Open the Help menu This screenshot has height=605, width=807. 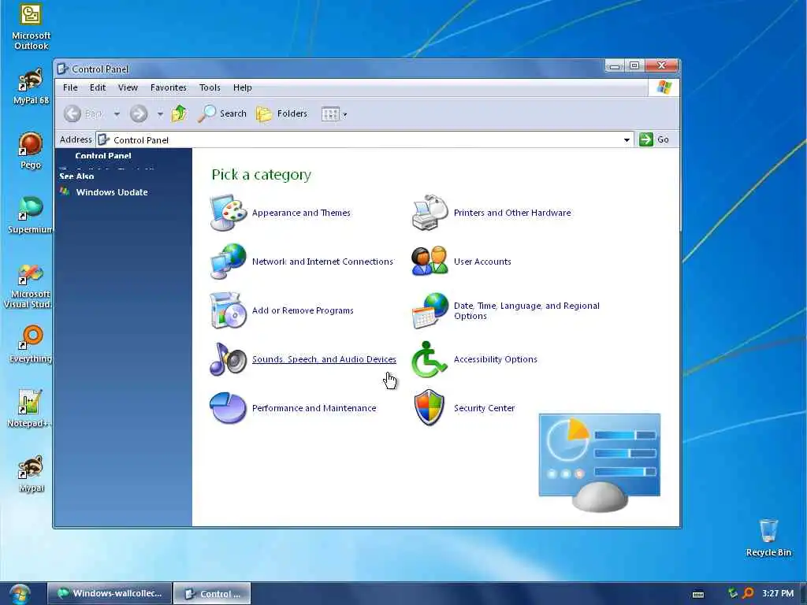(243, 87)
